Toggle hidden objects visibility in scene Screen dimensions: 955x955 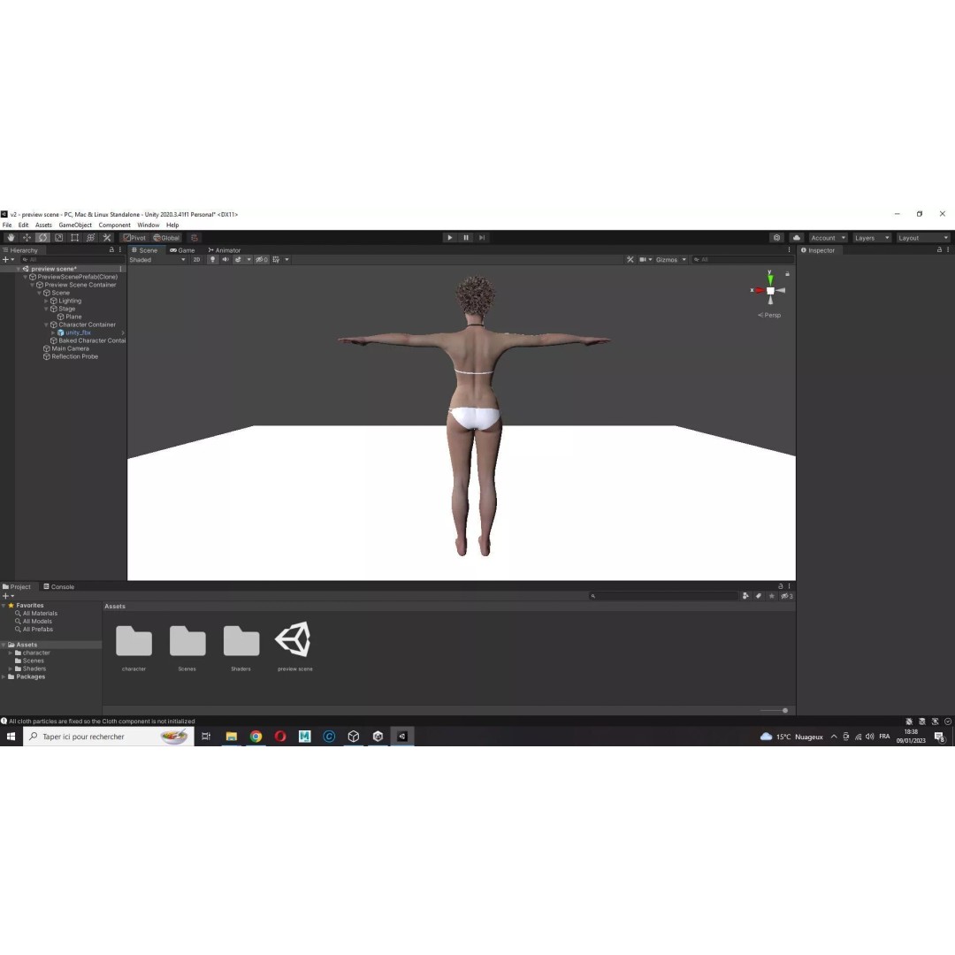pyautogui.click(x=262, y=259)
